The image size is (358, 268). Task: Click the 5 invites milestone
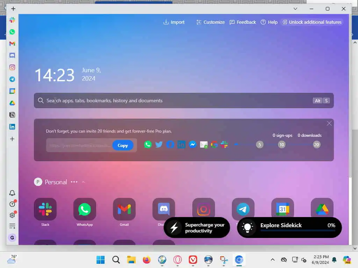click(x=260, y=144)
